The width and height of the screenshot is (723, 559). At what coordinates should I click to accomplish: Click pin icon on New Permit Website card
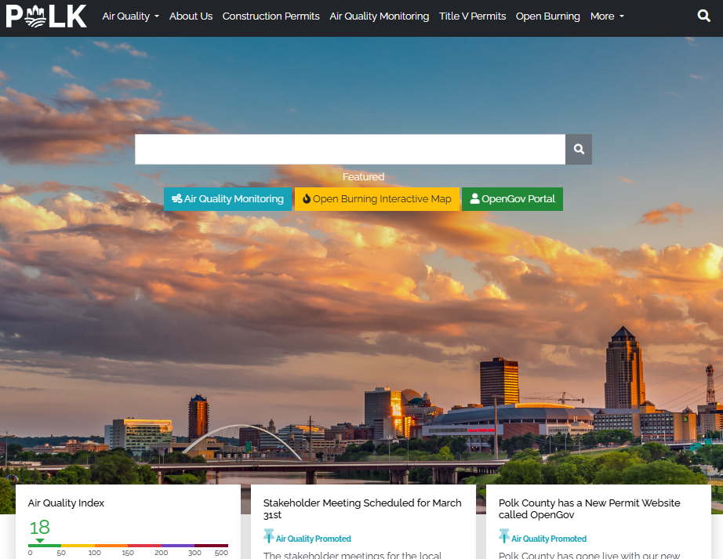point(504,536)
